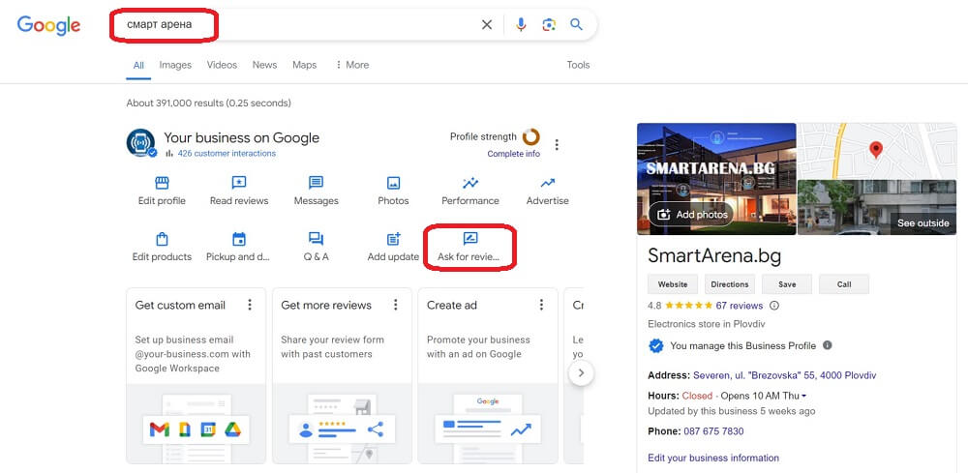968x473 pixels.
Task: Open Messages chat icon
Action: pos(317,183)
